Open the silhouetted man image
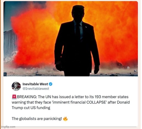The height and width of the screenshot is (129, 142). click(71, 39)
